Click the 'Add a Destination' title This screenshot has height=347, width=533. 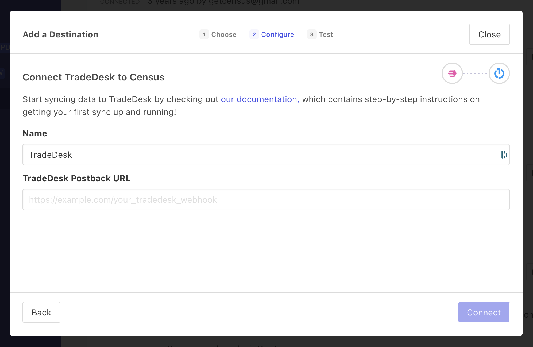(x=60, y=34)
